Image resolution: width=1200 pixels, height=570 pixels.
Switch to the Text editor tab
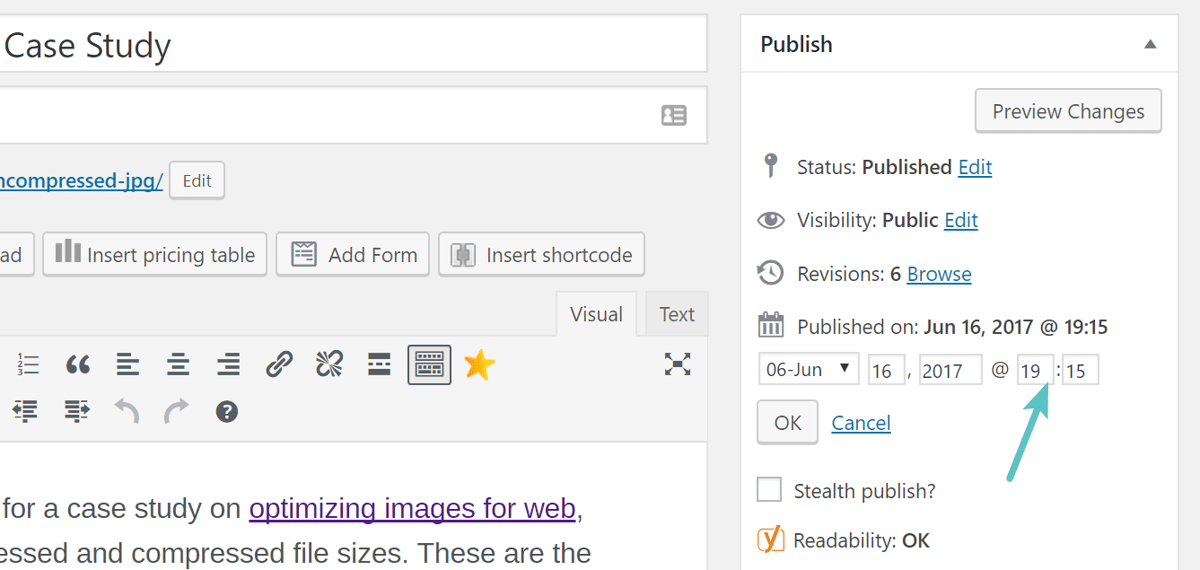[x=677, y=313]
